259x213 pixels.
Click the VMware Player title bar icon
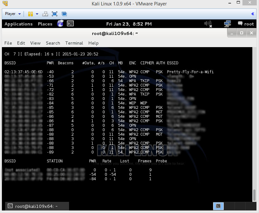pos(5,4)
